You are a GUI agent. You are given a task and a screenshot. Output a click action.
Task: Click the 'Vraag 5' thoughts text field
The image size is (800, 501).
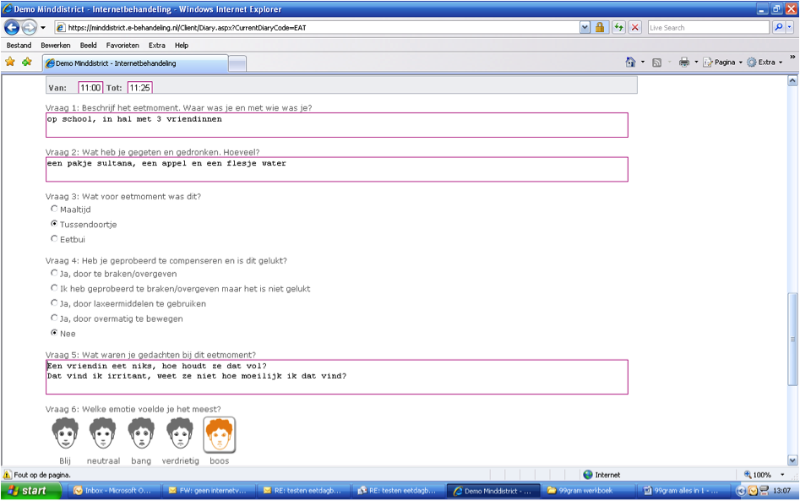336,377
